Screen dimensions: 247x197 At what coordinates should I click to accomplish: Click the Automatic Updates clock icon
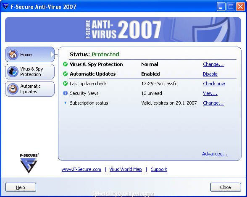(13, 89)
